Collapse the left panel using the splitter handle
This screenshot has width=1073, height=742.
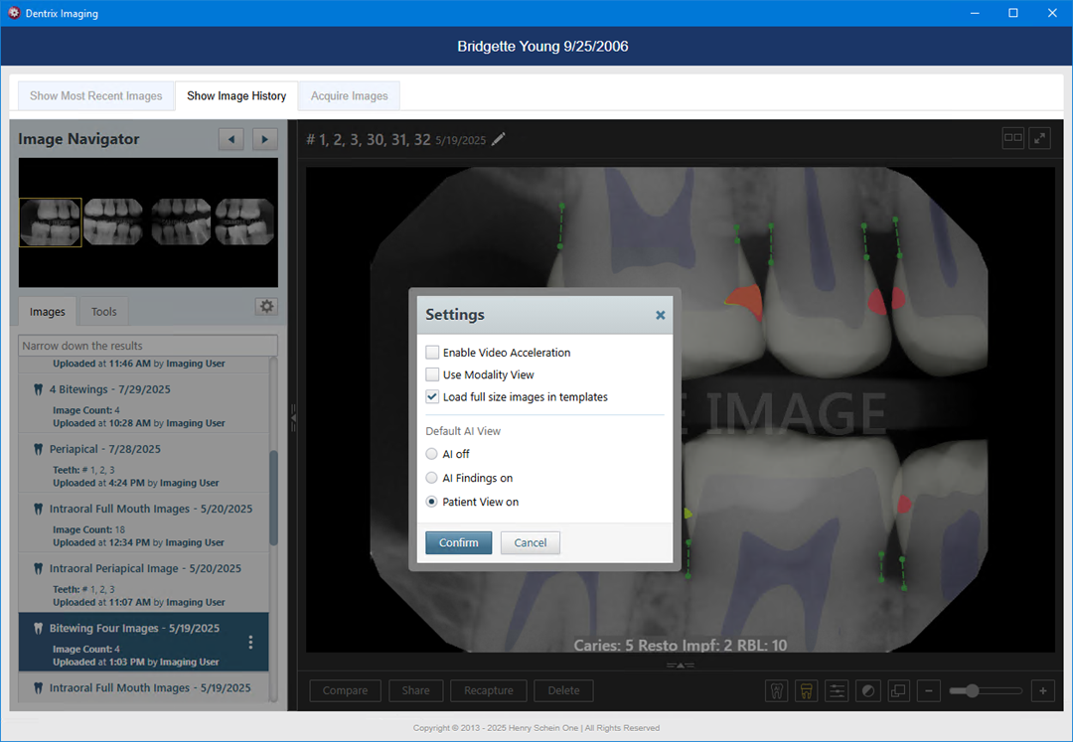(x=293, y=416)
